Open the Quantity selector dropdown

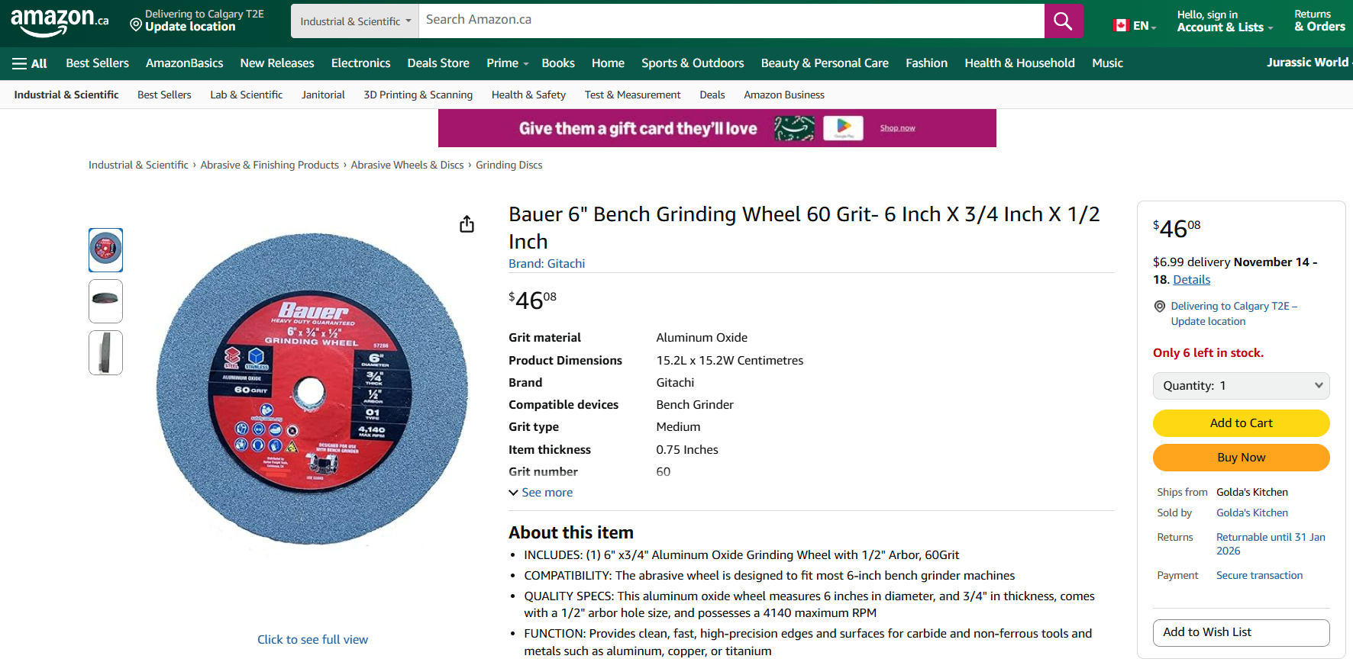click(x=1241, y=386)
